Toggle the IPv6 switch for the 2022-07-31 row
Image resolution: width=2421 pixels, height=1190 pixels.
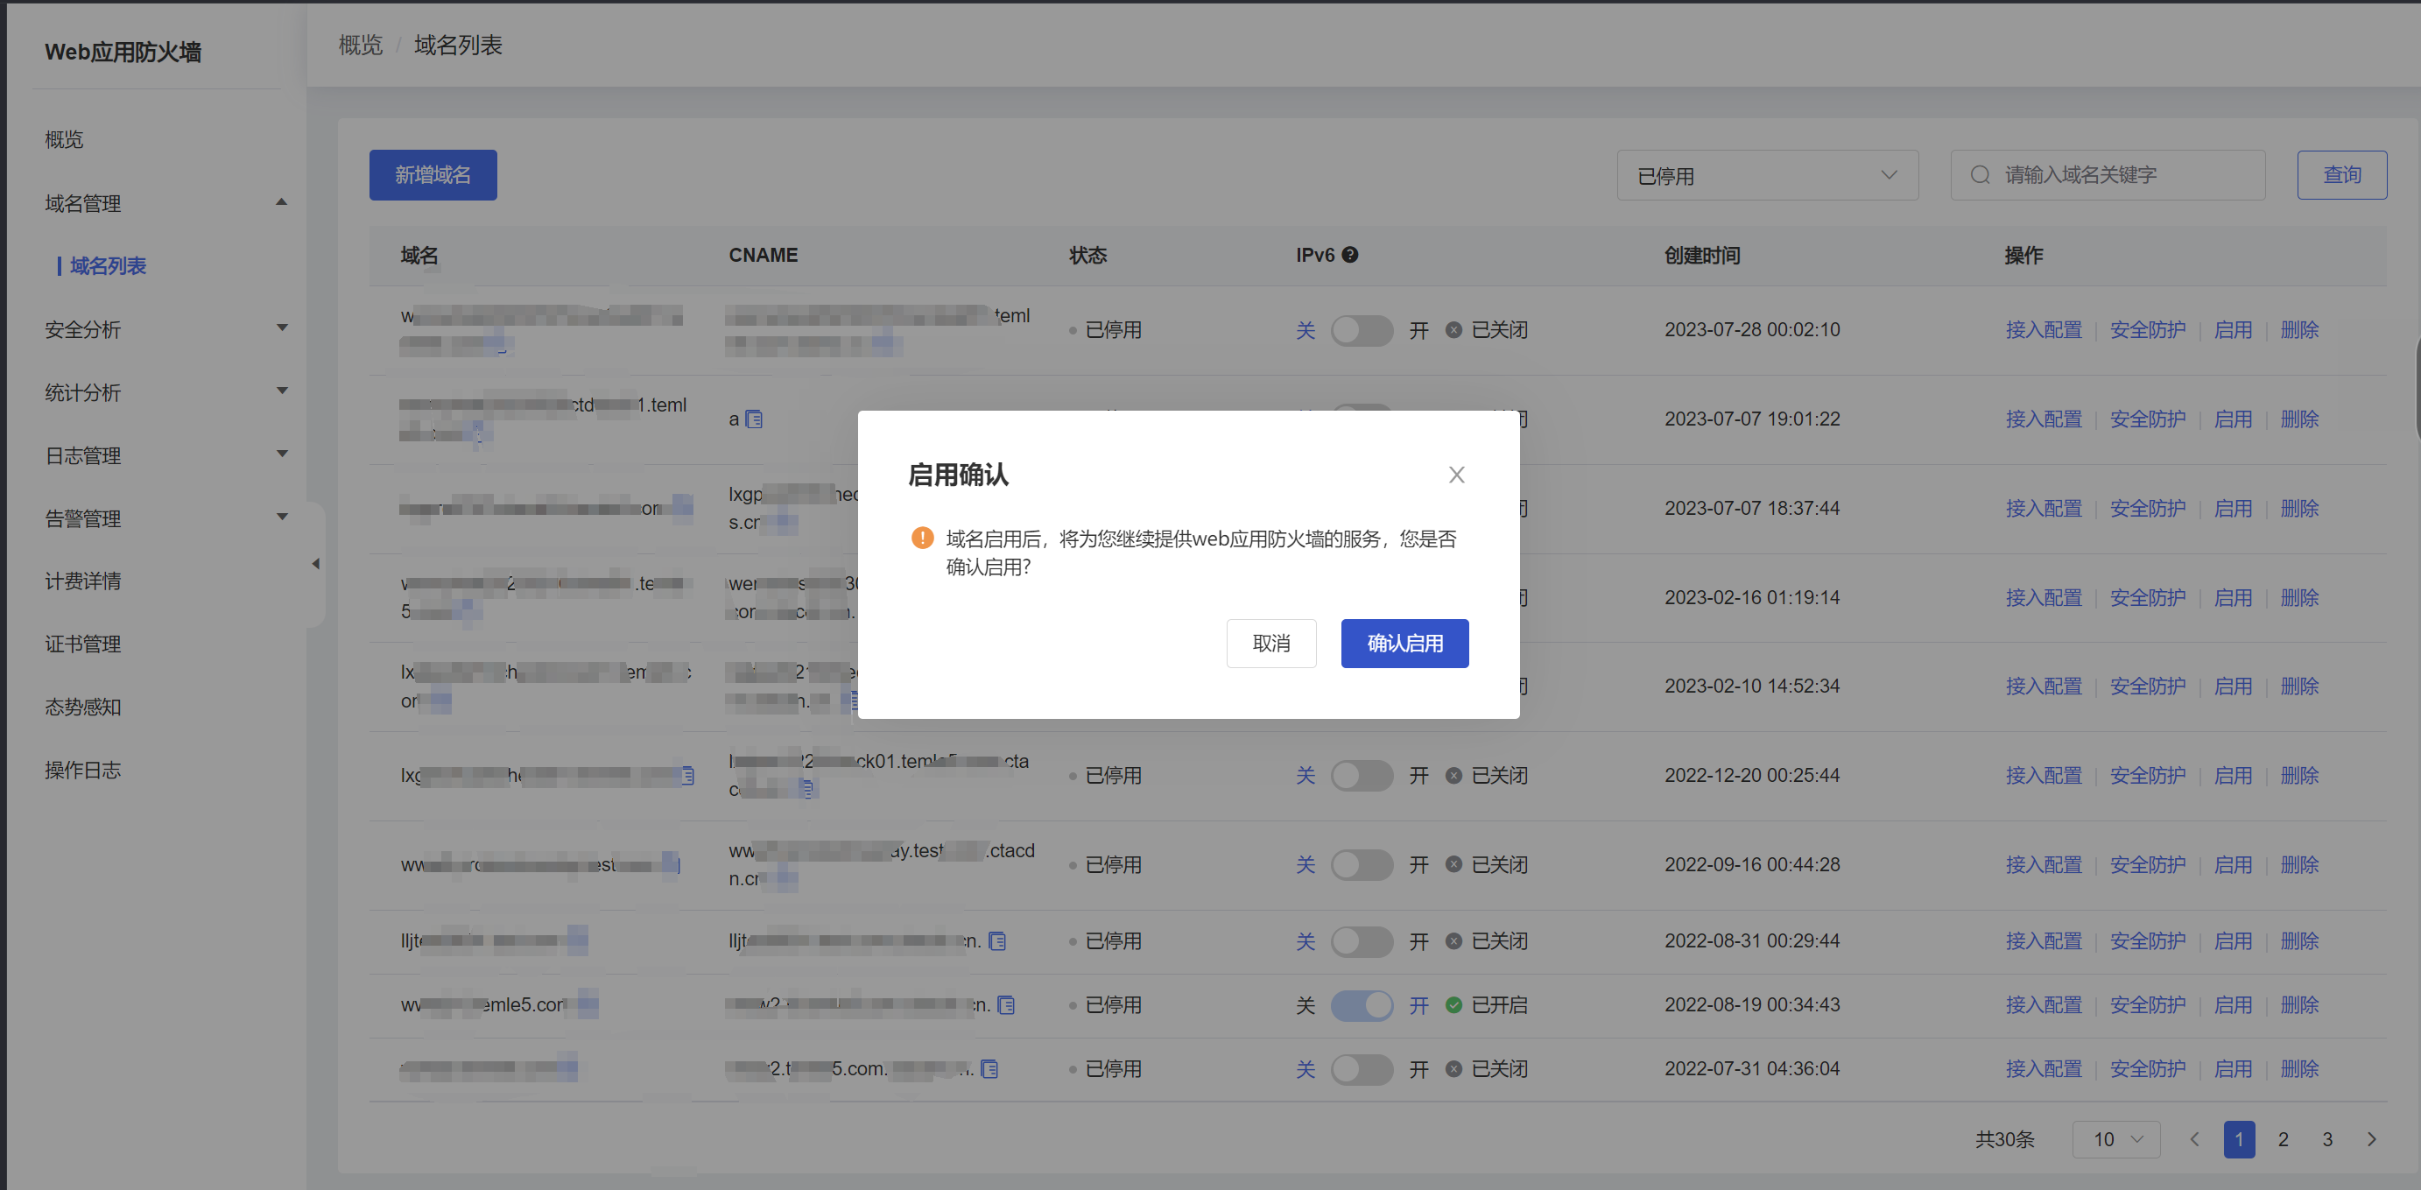point(1361,1069)
